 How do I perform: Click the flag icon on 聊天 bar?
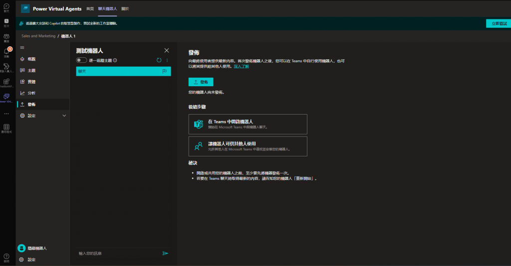pos(165,71)
